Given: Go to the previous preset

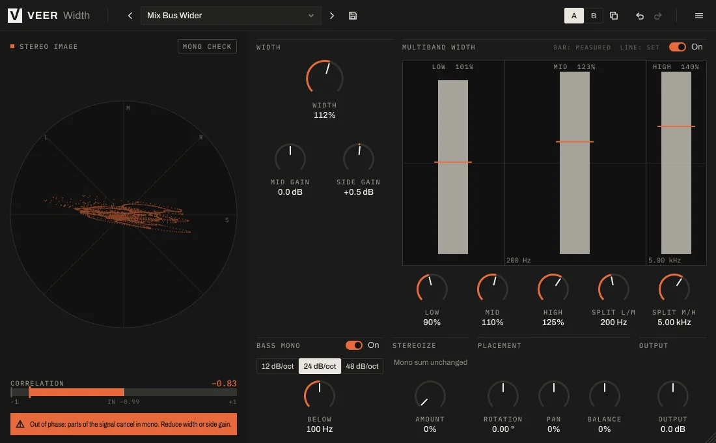Looking at the screenshot, I should [x=130, y=16].
